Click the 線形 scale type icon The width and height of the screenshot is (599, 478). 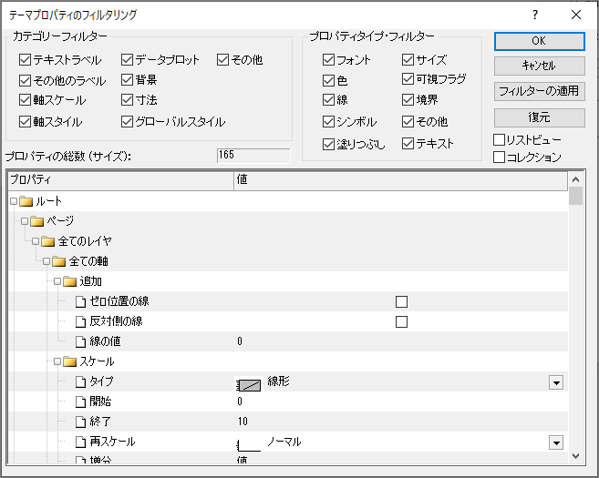[x=249, y=384]
